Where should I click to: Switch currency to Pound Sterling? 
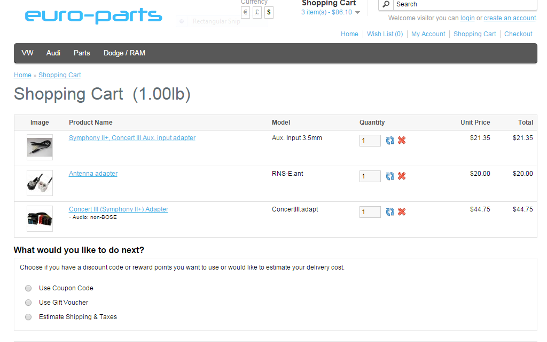[x=257, y=12]
